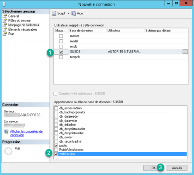Check the db_denydatawriter role
This screenshot has height=175, width=194.
click(56, 133)
